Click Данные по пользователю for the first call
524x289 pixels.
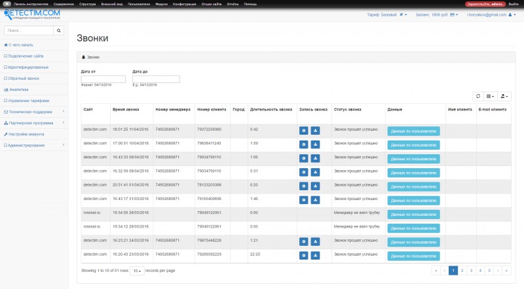pyautogui.click(x=413, y=131)
